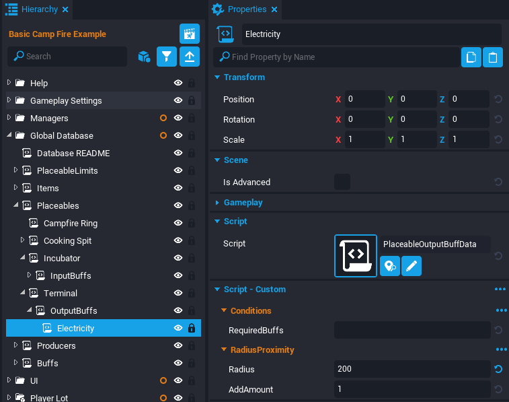509x402 pixels.
Task: Collapse the Transform section
Action: click(217, 77)
